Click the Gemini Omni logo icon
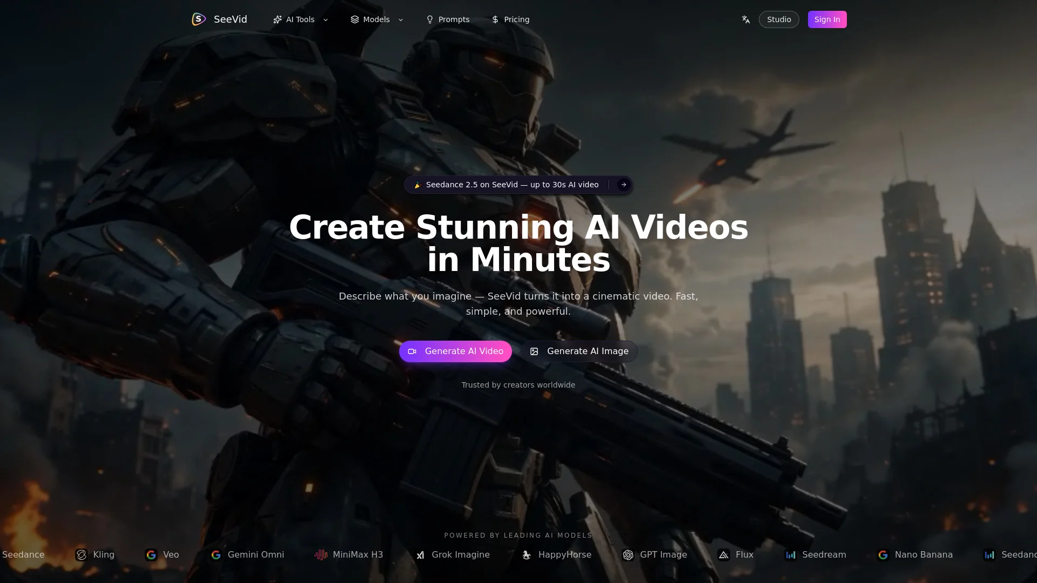 pyautogui.click(x=216, y=555)
